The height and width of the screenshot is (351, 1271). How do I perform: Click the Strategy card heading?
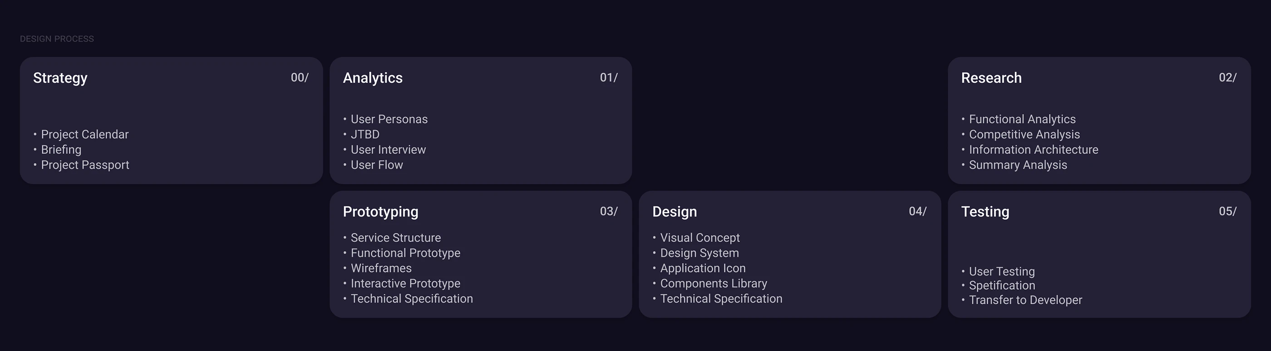coord(60,78)
